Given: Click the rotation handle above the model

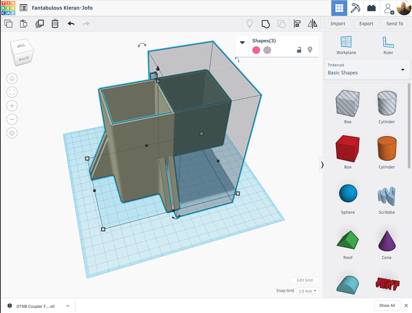Looking at the screenshot, I should click(x=142, y=45).
